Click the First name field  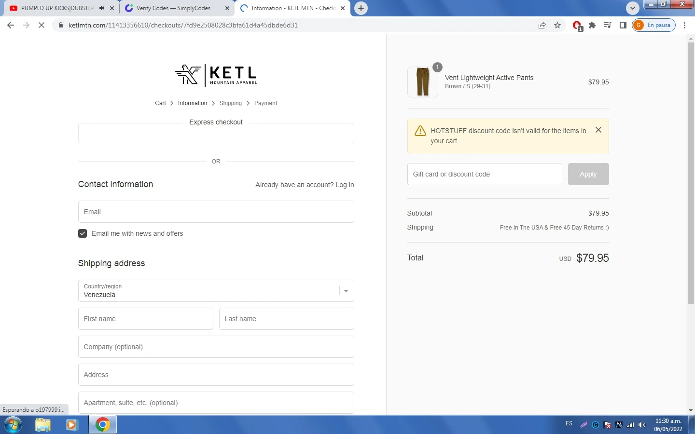point(145,319)
